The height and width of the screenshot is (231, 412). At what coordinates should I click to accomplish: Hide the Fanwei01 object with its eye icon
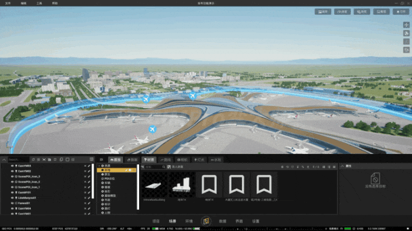click(12, 203)
